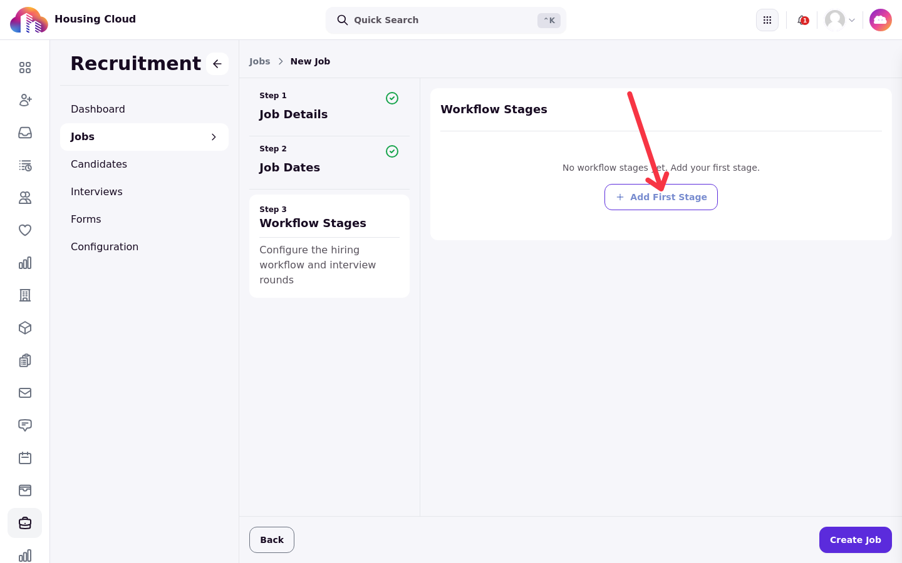
Task: Open the people group icon in sidebar
Action: tap(25, 198)
